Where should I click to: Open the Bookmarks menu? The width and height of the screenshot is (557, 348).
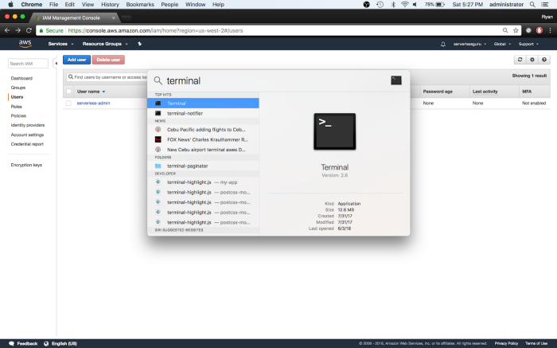(x=140, y=4)
